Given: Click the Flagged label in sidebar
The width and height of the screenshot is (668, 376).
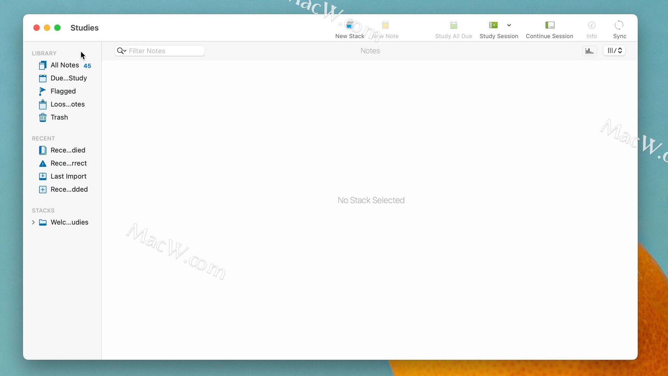Looking at the screenshot, I should pyautogui.click(x=63, y=91).
